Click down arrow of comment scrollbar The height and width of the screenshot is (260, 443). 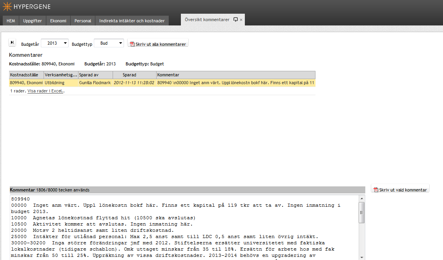362,257
